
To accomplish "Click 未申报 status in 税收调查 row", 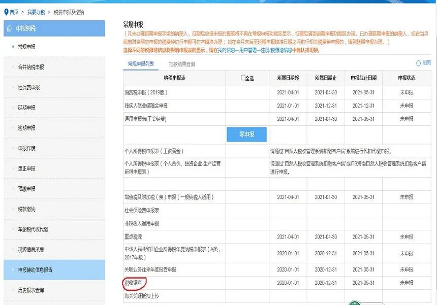I will (407, 283).
